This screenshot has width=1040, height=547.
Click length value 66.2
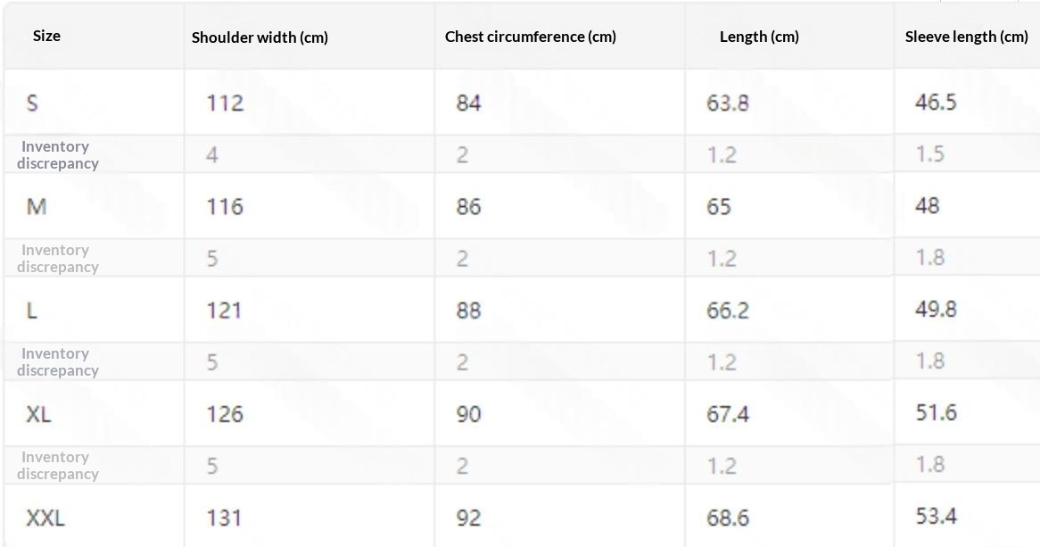click(x=728, y=310)
